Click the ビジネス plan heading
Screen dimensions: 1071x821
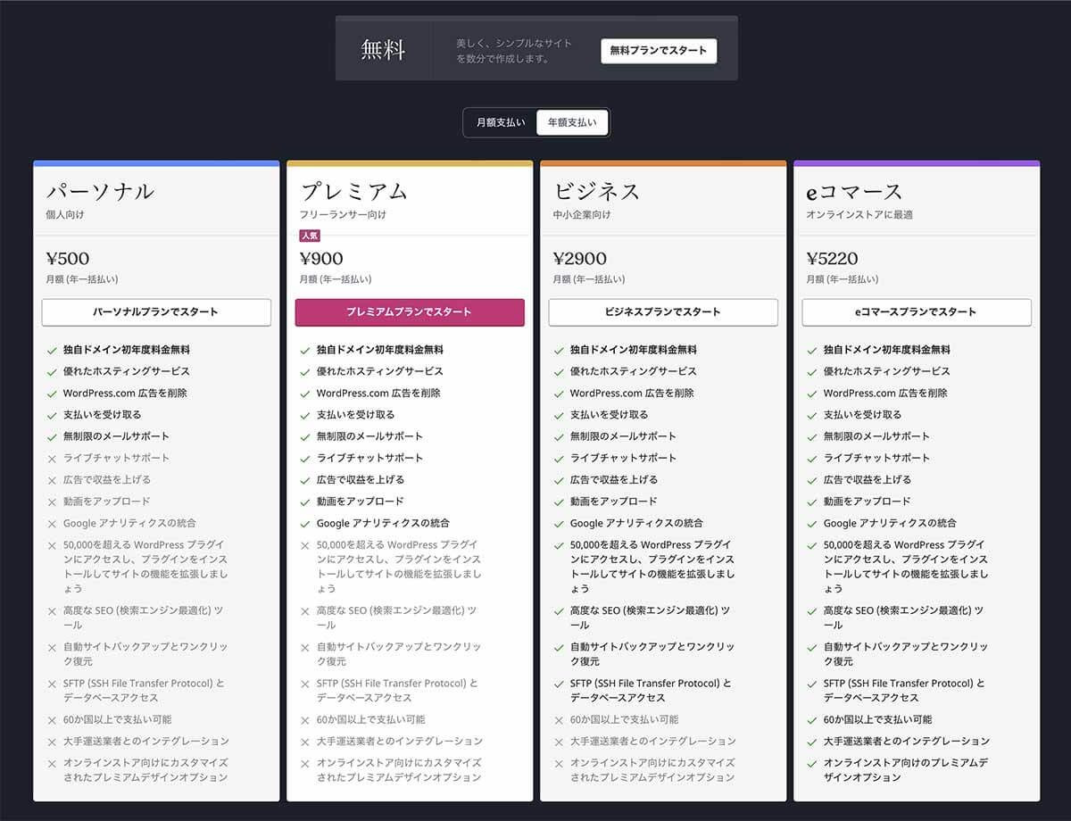click(x=596, y=192)
